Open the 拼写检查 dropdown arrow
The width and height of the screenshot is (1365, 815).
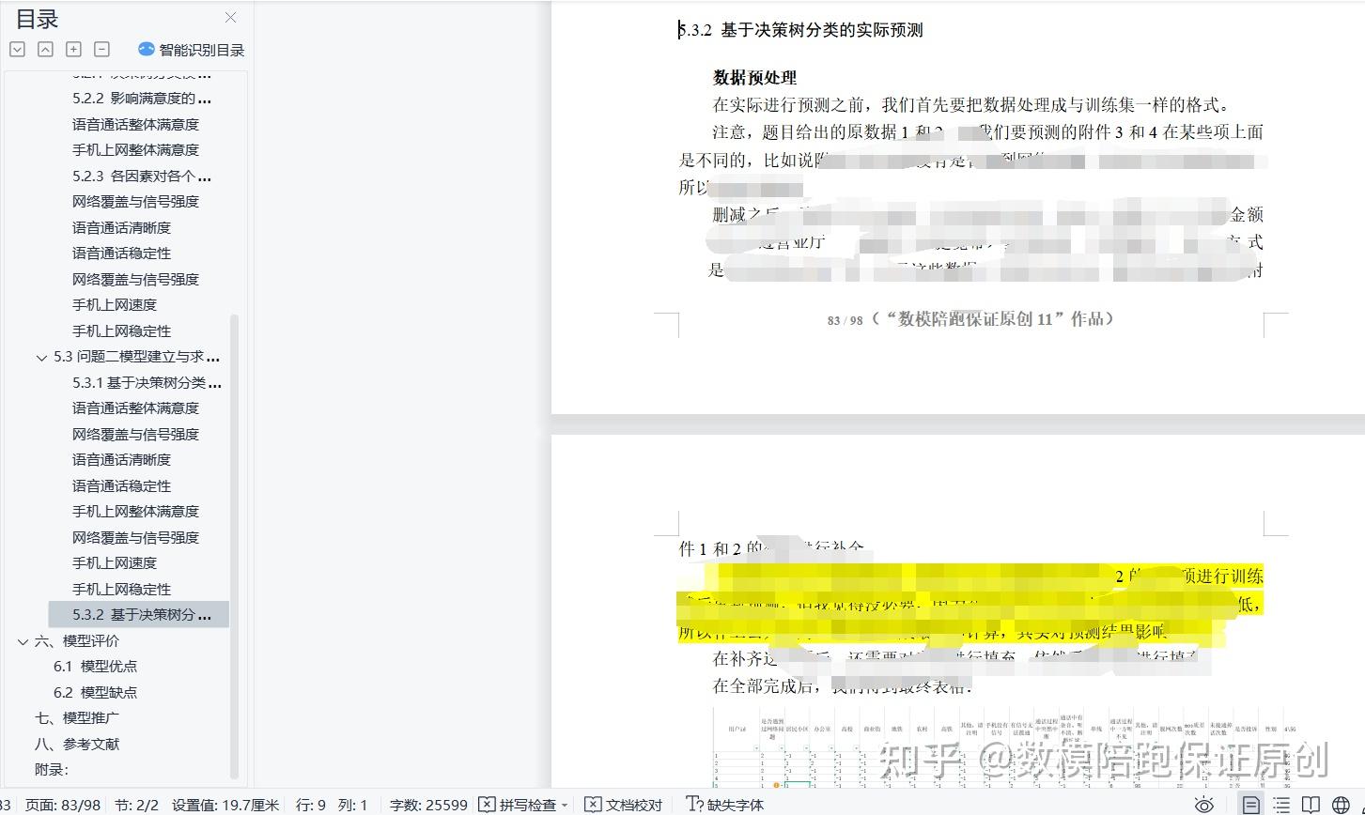click(565, 805)
